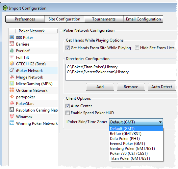178x169 pixels.
Task: Select Full Tilt in the network list
Action: point(33,57)
